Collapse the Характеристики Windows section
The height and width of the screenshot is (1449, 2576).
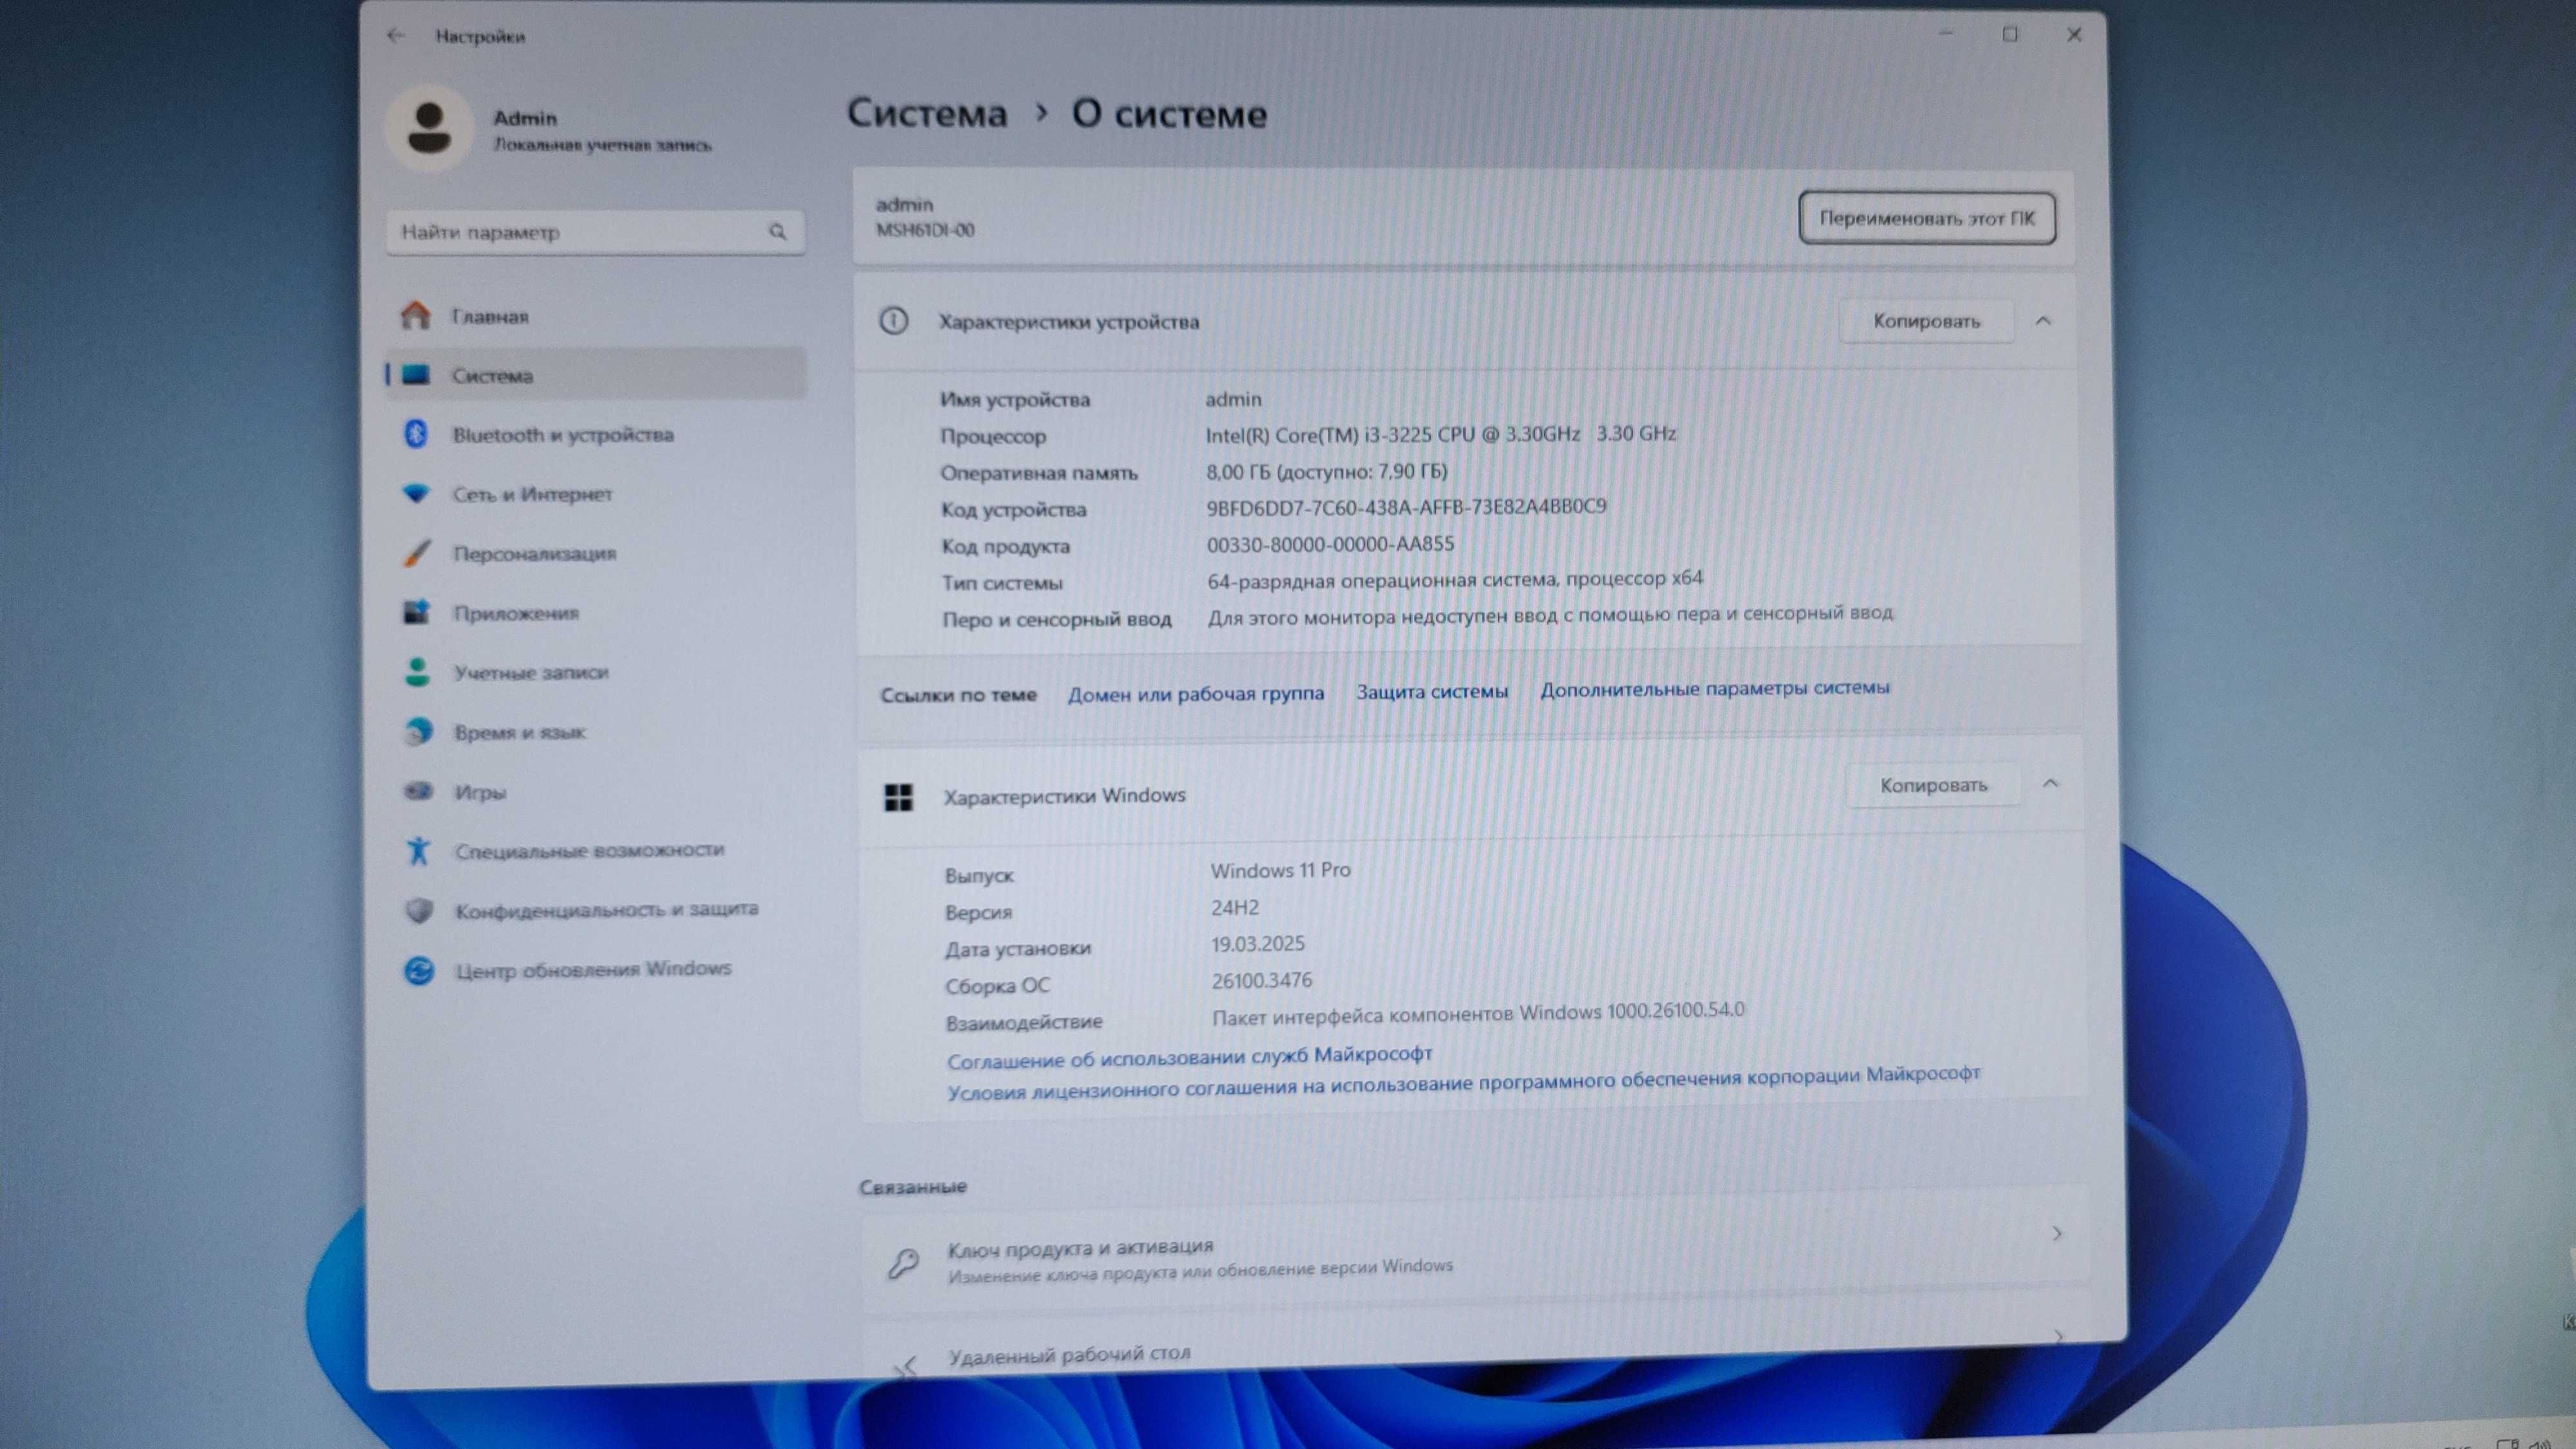click(x=2050, y=783)
